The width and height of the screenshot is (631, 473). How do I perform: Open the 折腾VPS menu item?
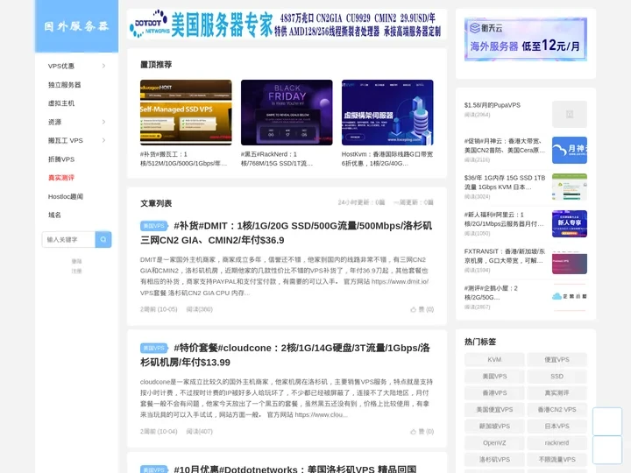click(61, 159)
